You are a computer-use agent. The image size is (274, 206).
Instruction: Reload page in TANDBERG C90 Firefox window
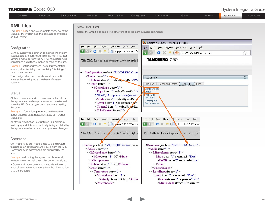click(159, 53)
